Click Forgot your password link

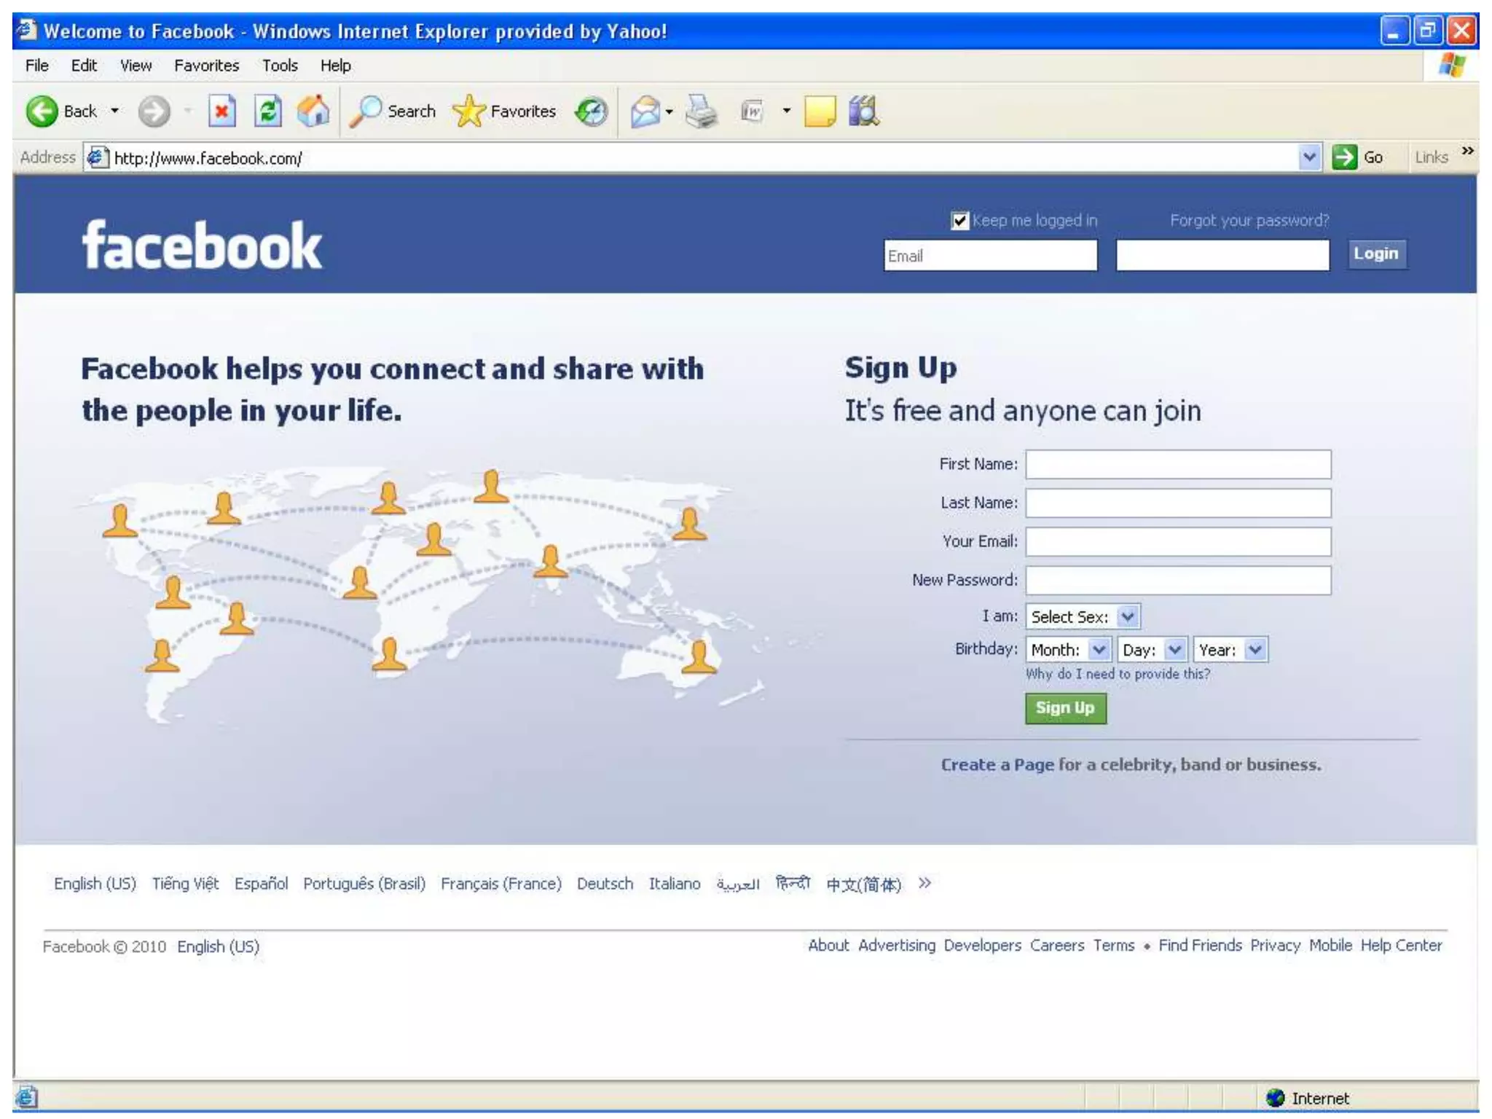click(x=1249, y=221)
